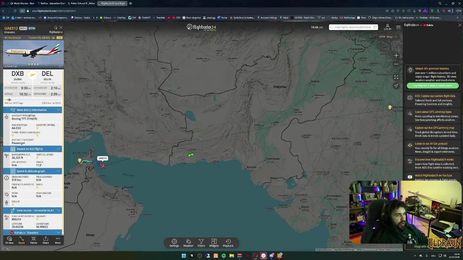The image size is (463, 260).
Task: Click the UAE512 flight label on map
Action: click(102, 158)
